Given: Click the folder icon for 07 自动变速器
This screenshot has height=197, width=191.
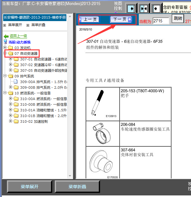Looking at the screenshot, I should coord(10,53).
